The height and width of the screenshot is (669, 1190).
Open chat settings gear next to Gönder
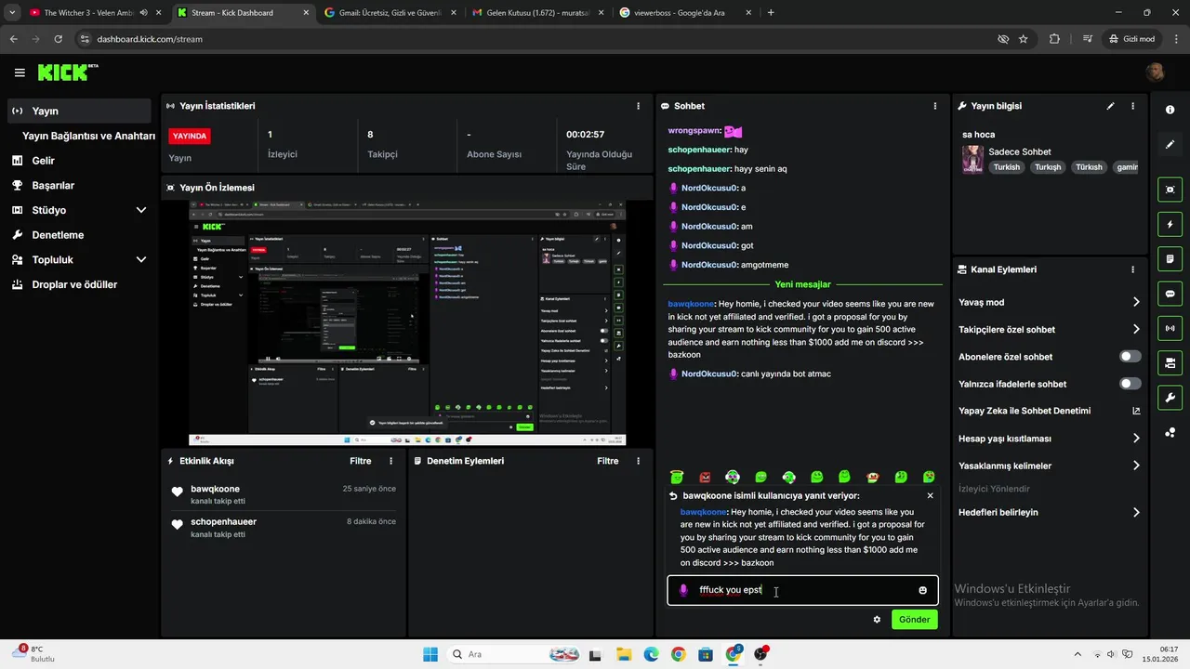pyautogui.click(x=877, y=619)
